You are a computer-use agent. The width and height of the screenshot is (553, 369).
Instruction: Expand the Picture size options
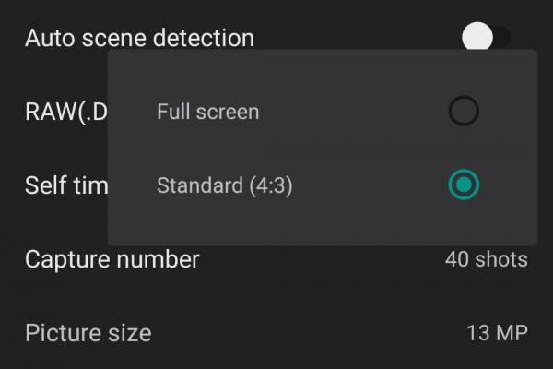click(276, 332)
